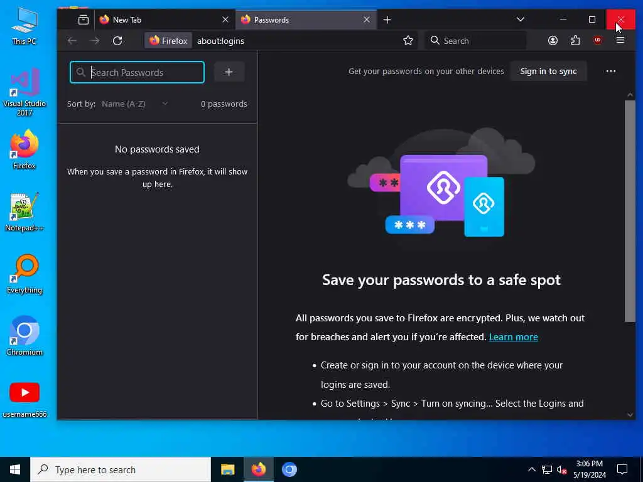This screenshot has width=643, height=482.
Task: Open the network status tray icon
Action: coord(547,469)
